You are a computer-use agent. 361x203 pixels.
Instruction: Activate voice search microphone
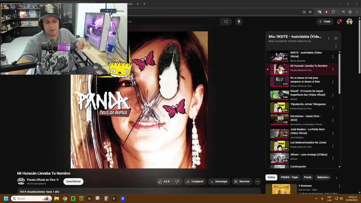(x=239, y=22)
